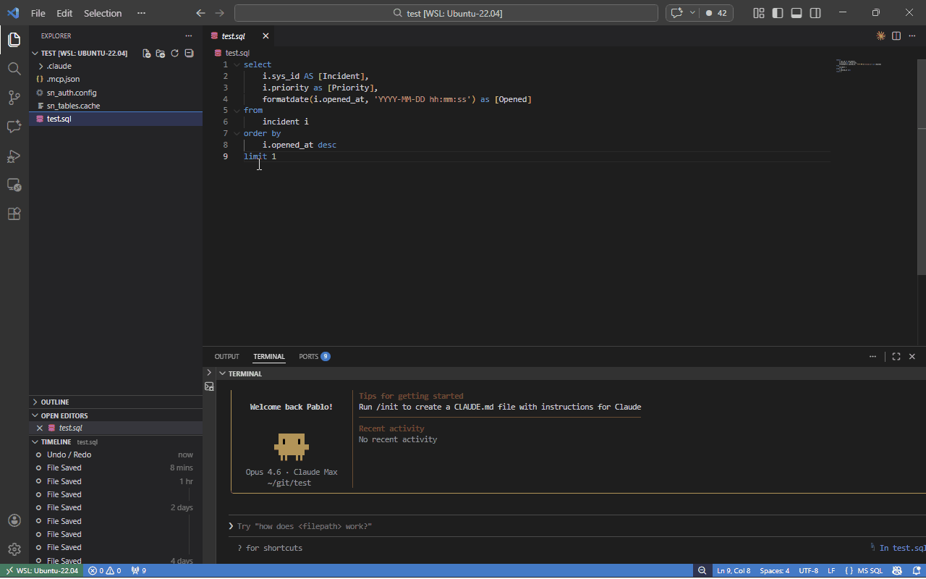
Task: Fold the order by block at line 7
Action: point(237,133)
